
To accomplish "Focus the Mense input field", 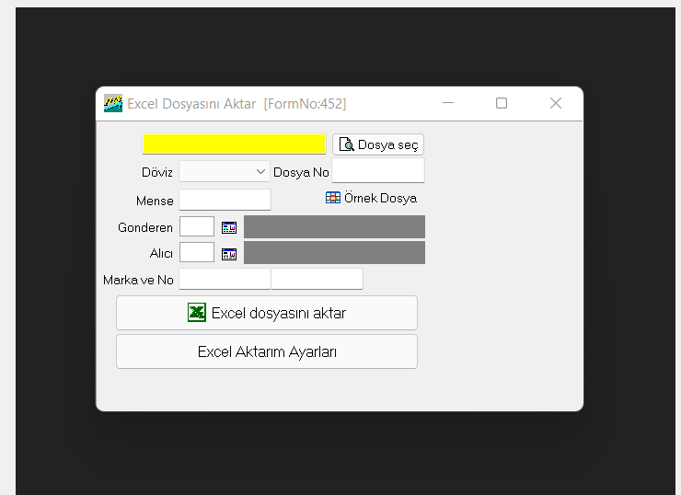I will (x=225, y=200).
